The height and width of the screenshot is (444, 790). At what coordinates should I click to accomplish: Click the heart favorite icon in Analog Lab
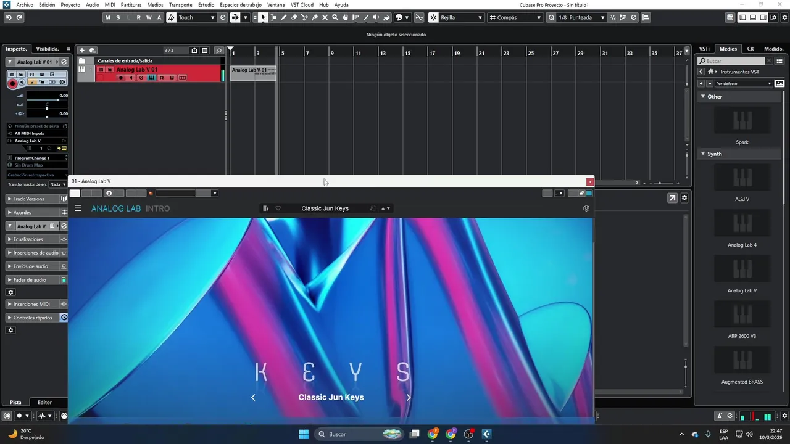(x=278, y=208)
